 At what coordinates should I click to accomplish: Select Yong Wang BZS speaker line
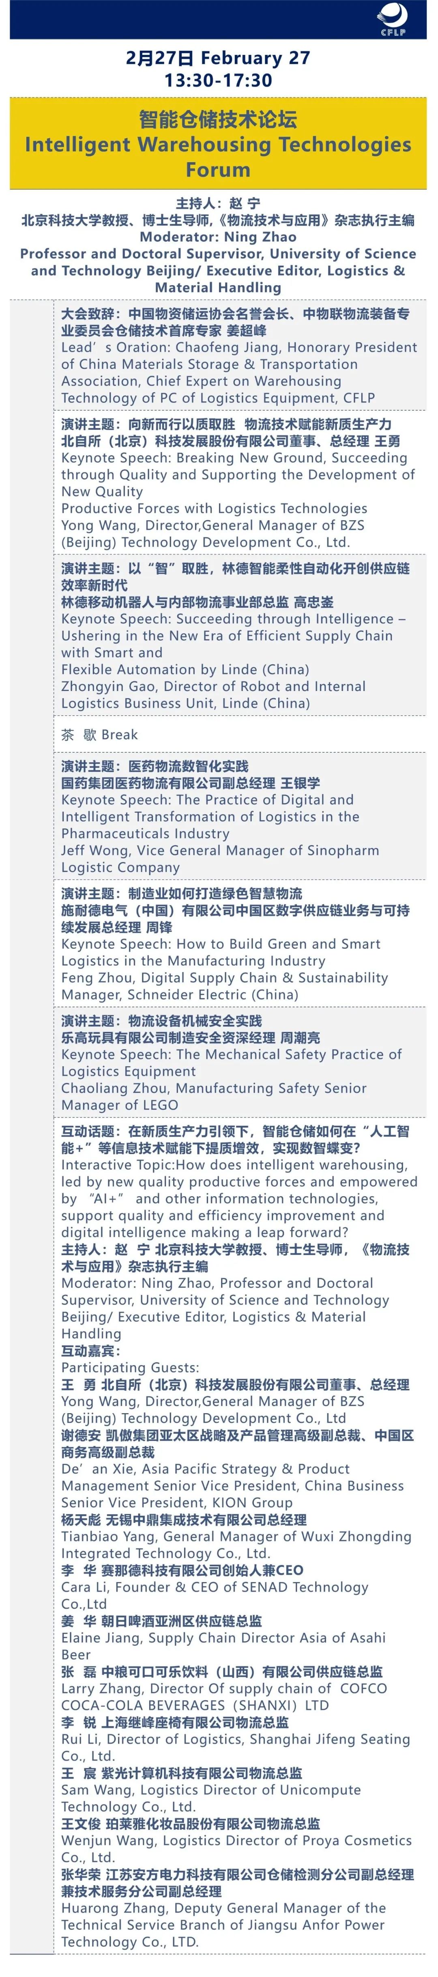(213, 533)
